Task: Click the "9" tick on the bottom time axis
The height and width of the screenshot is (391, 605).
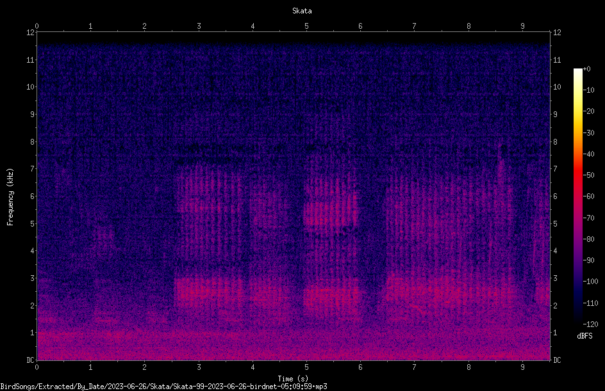Action: (x=522, y=367)
